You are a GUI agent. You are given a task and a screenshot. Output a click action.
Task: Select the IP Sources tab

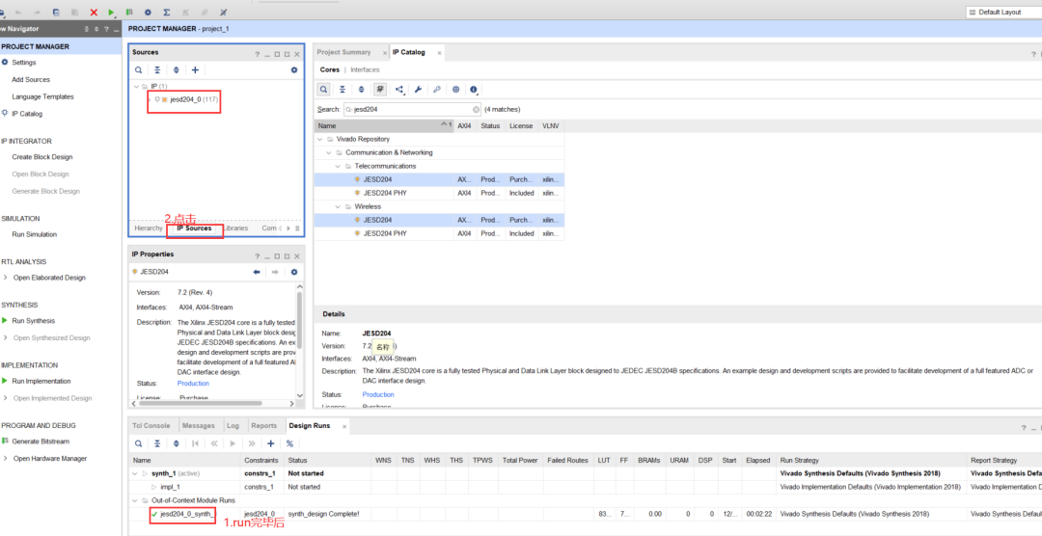tap(194, 228)
